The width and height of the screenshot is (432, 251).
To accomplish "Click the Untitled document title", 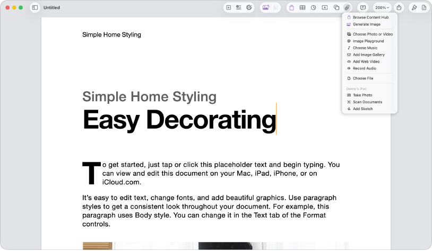I will 51,8.
